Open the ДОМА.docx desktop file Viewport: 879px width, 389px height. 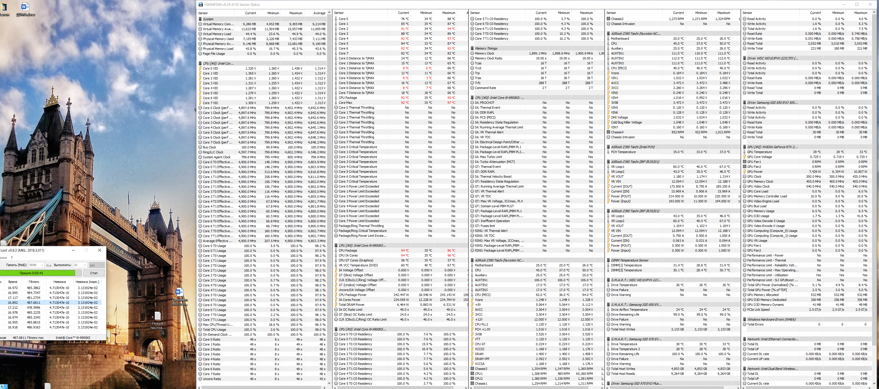[25, 7]
